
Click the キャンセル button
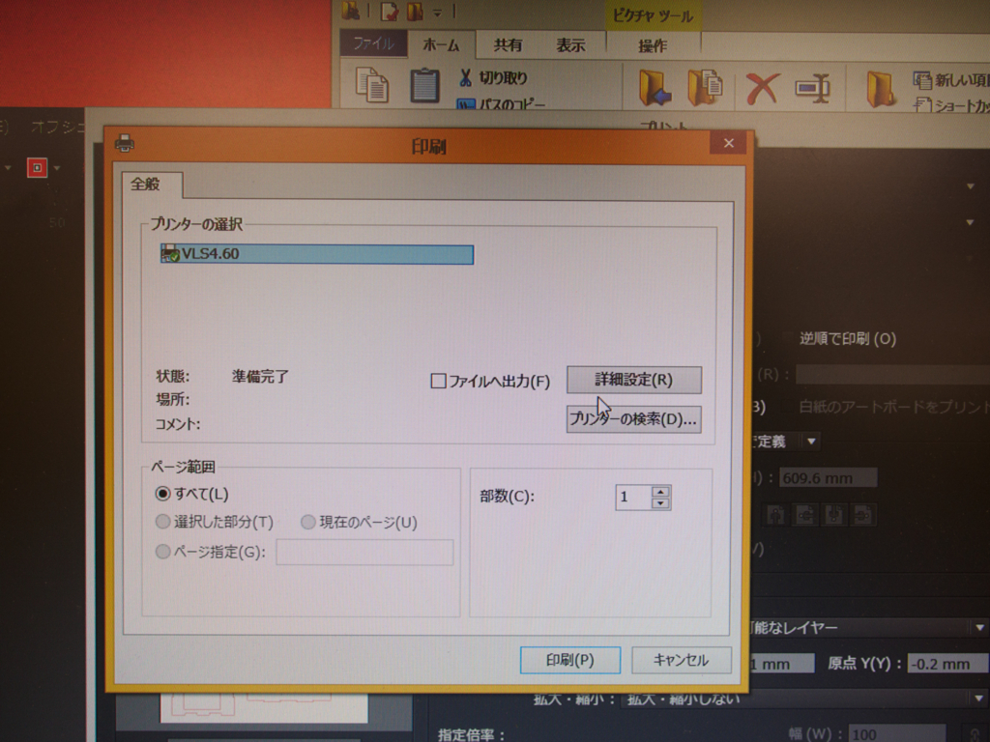[x=681, y=660]
